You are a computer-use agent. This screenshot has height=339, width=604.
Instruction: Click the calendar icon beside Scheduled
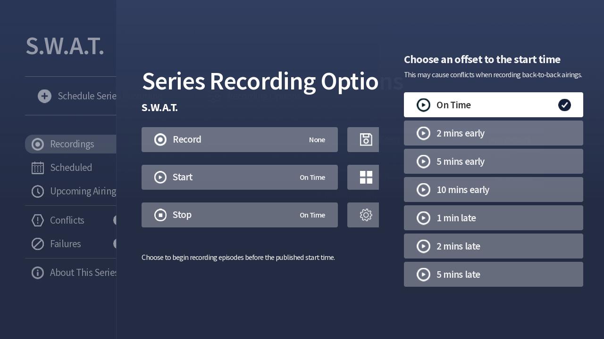coord(38,168)
